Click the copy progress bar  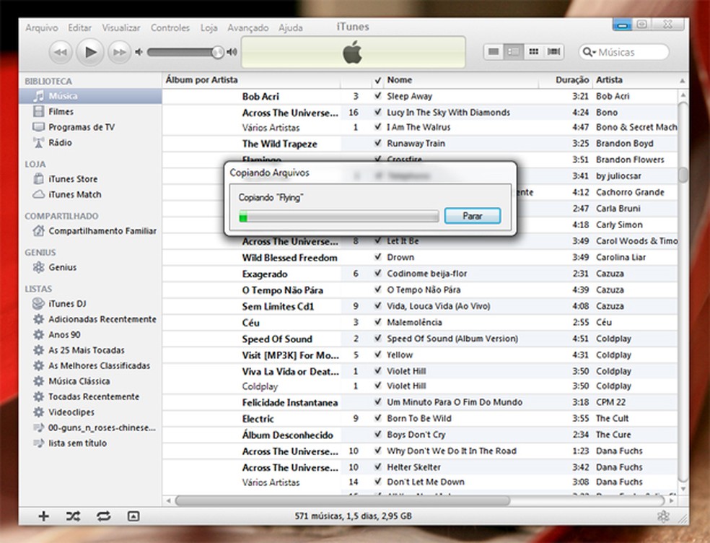pos(338,216)
